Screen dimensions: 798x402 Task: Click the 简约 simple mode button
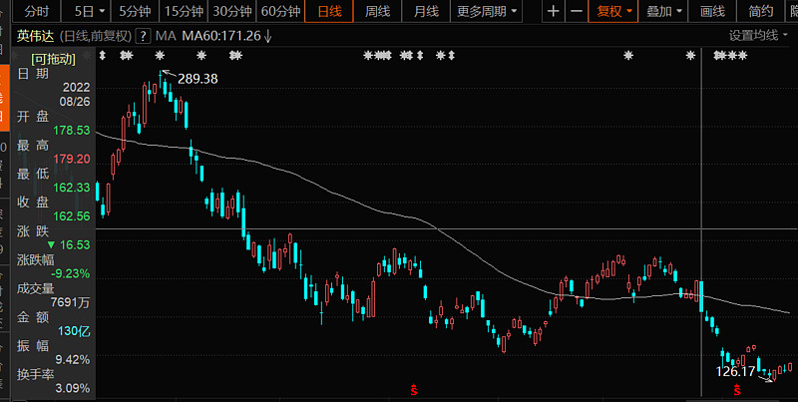coord(762,11)
